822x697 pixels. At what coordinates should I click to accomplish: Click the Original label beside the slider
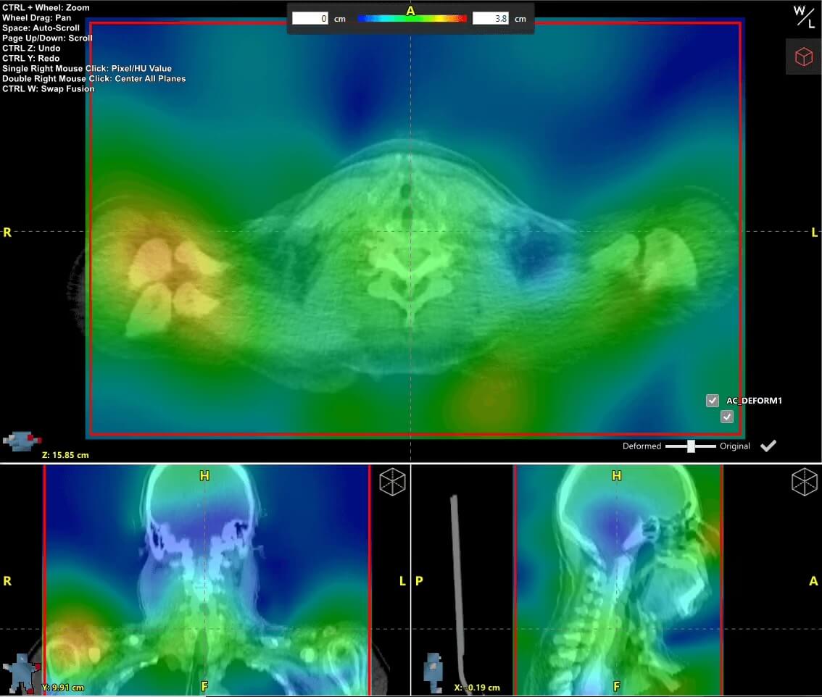(734, 446)
